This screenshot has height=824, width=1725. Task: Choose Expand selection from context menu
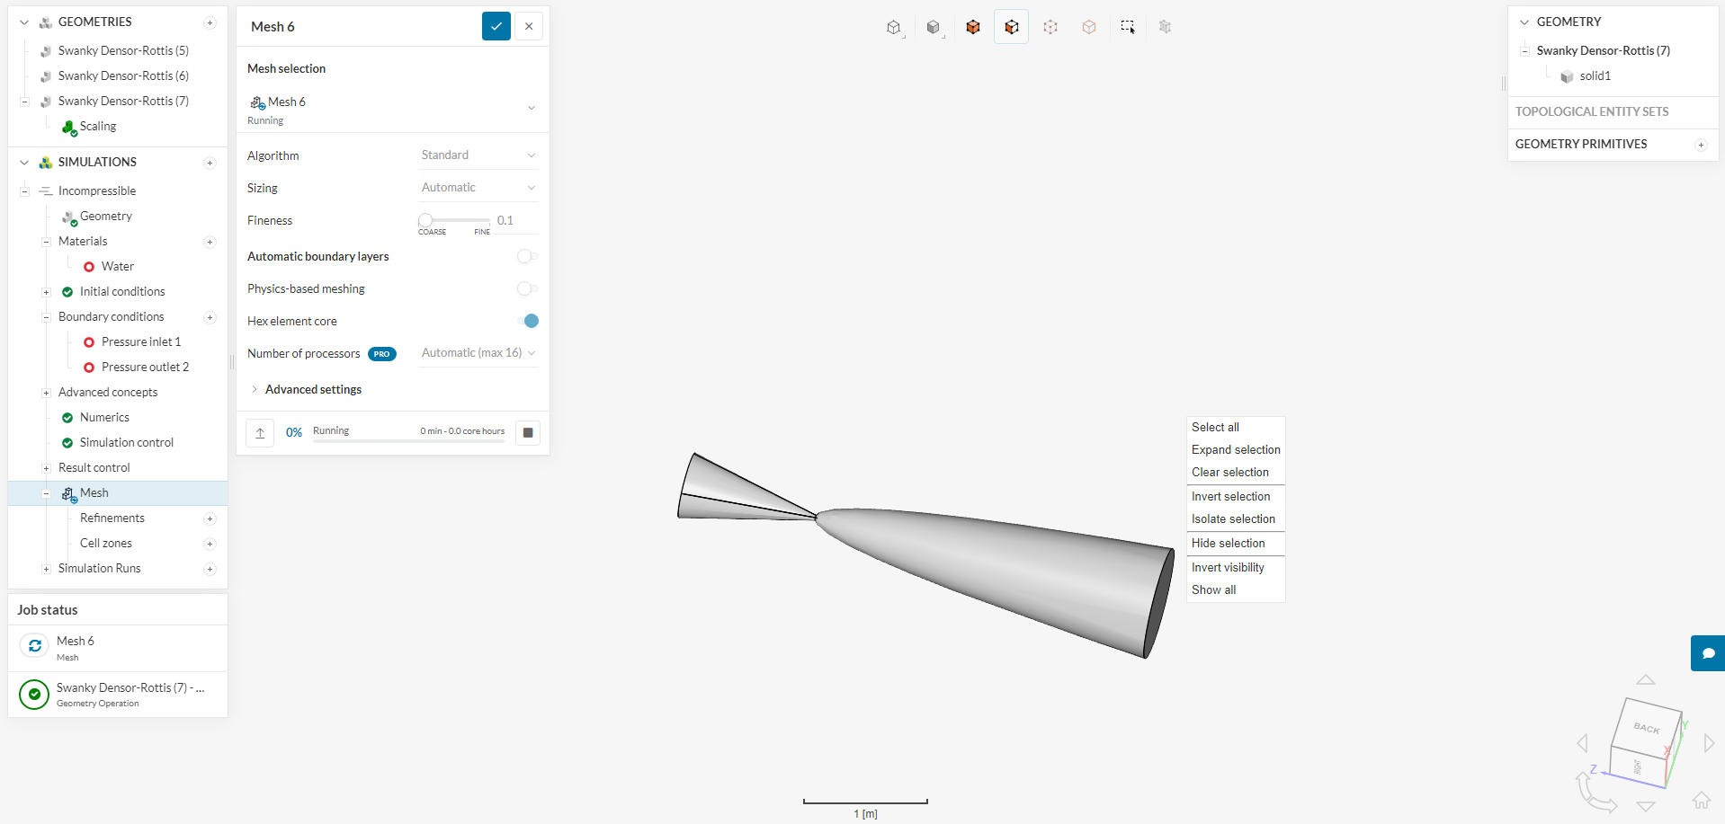pos(1236,450)
